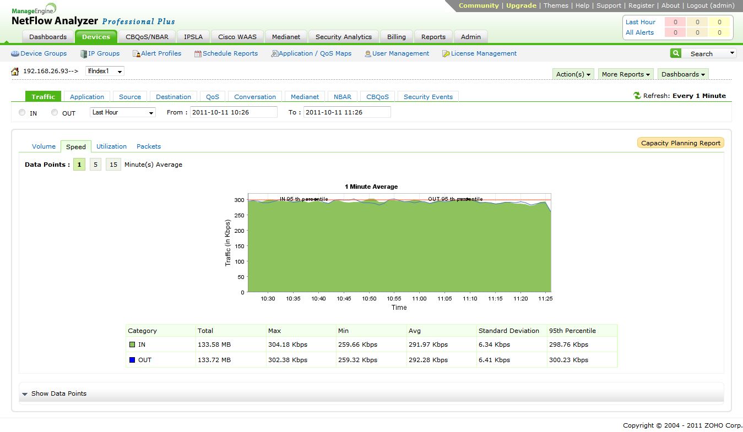The height and width of the screenshot is (432, 743).
Task: Switch to the Packets graph tab
Action: pyautogui.click(x=149, y=146)
